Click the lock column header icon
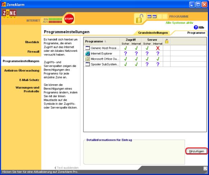This screenshot has width=209, height=175. 167,41
